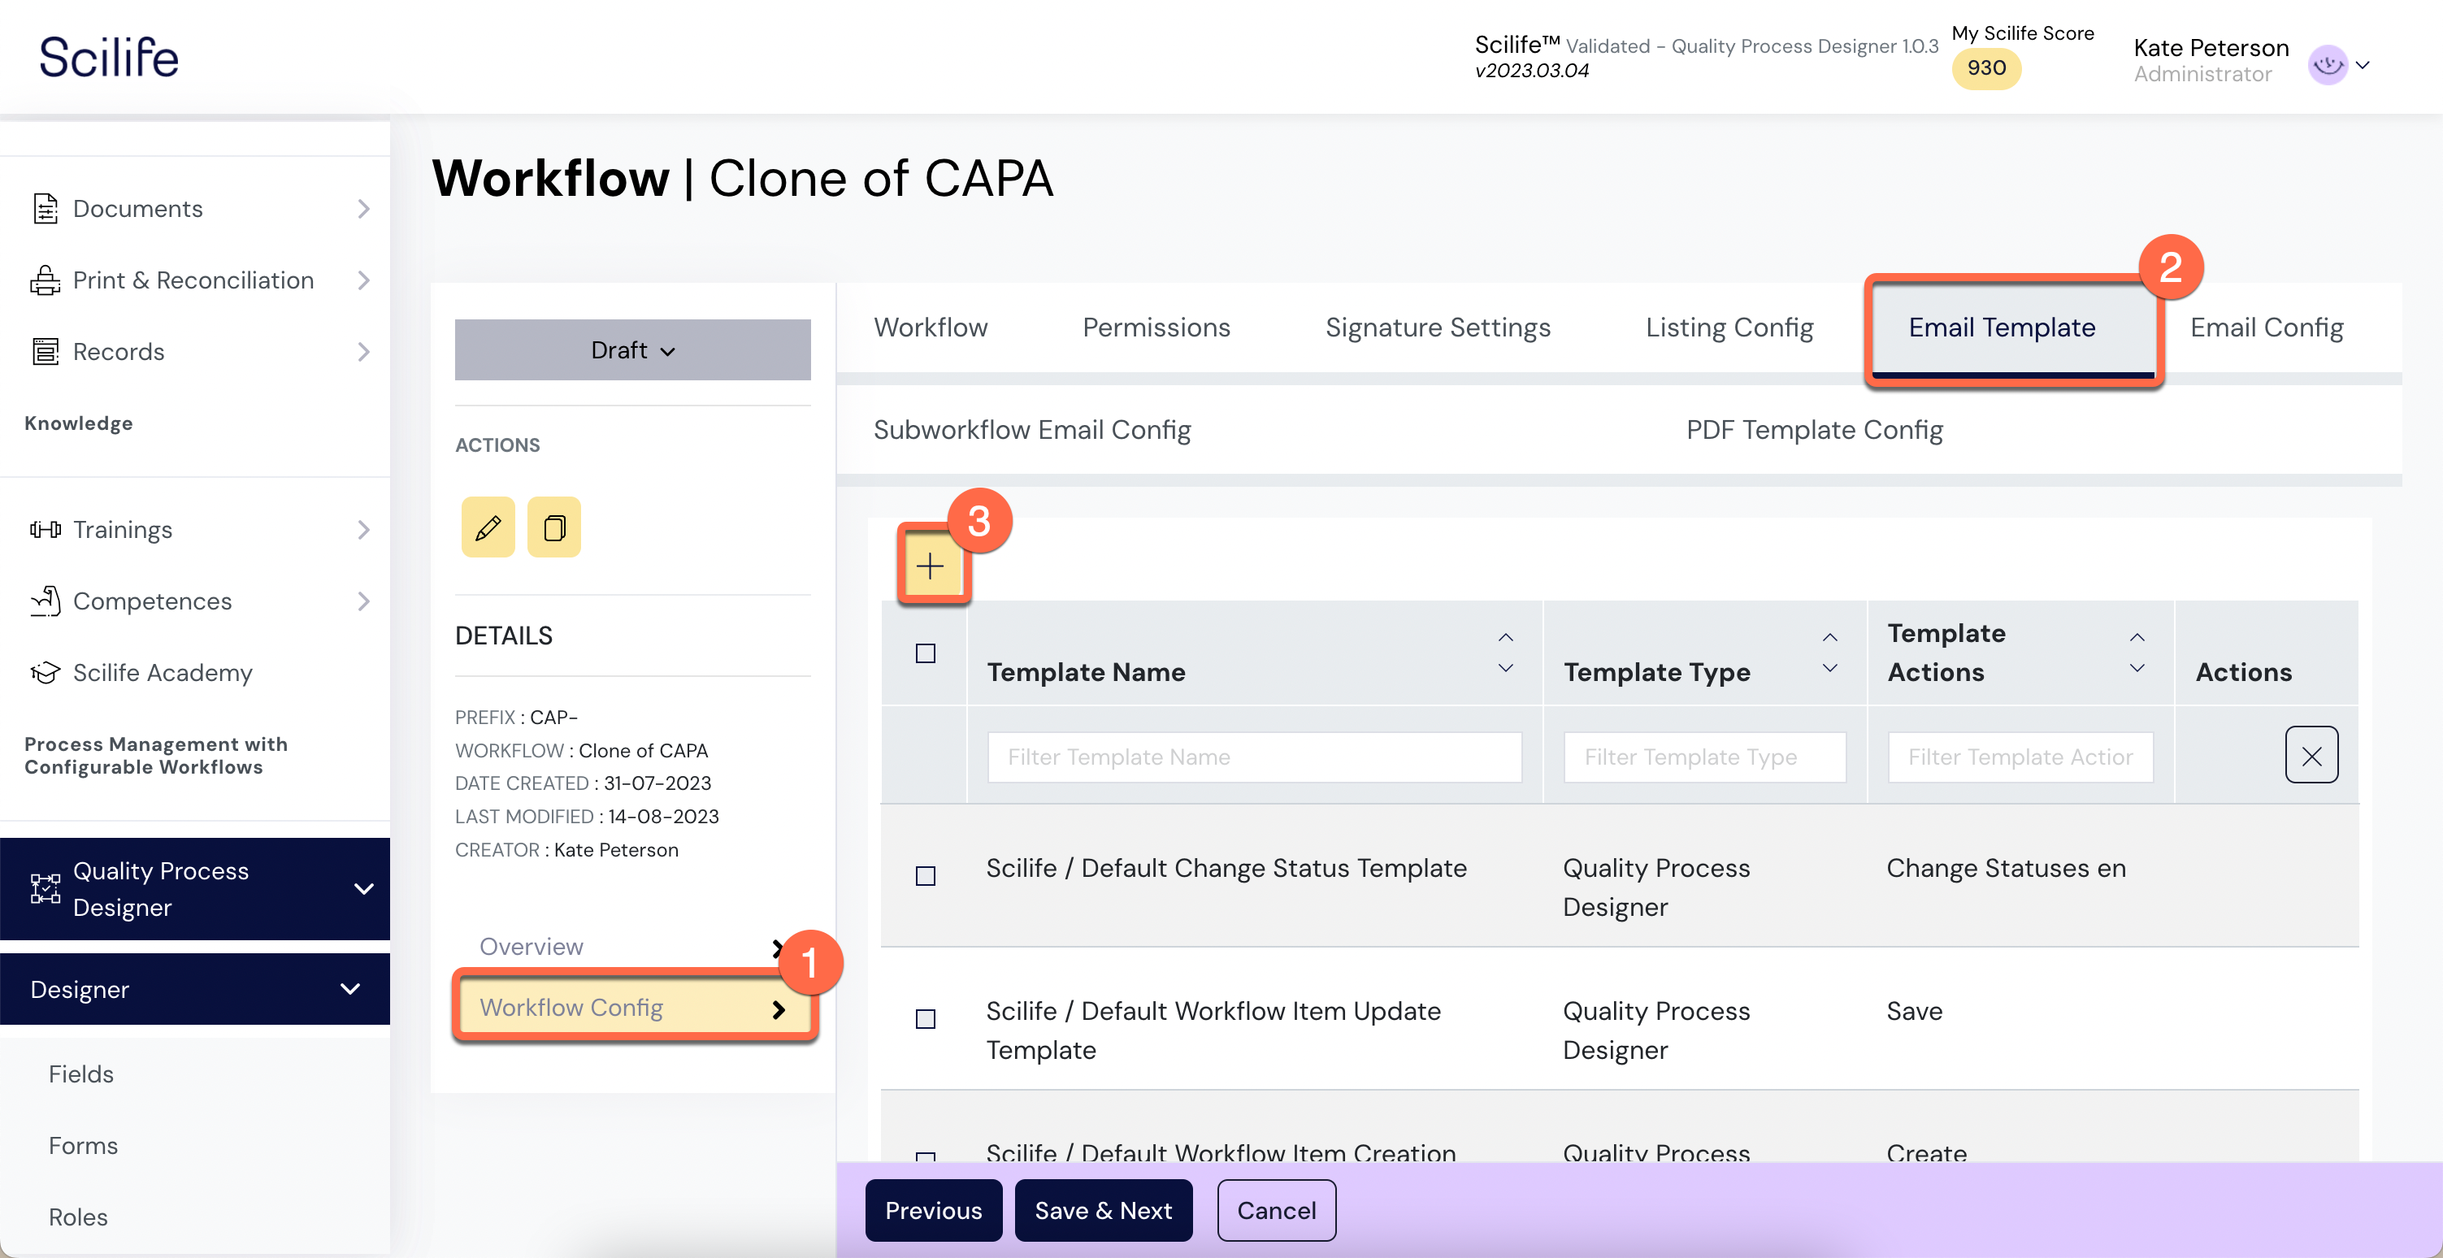Open the Listing Config tab
Screen dimensions: 2443x1258
tap(1729, 327)
